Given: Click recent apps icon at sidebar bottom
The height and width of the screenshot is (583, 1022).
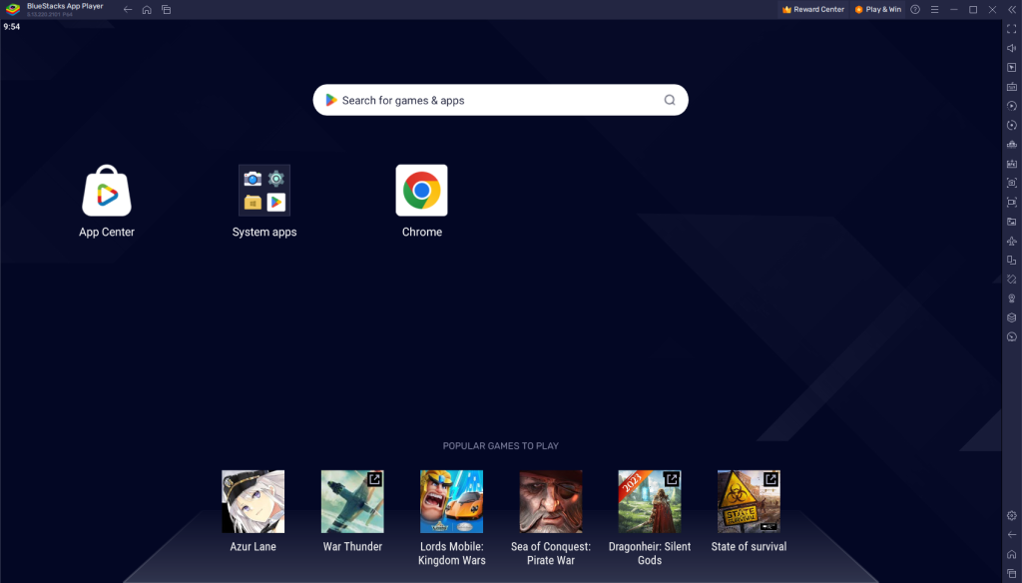Looking at the screenshot, I should 1012,573.
